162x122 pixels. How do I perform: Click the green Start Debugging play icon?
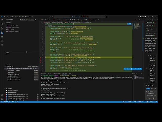(x=21, y=20)
